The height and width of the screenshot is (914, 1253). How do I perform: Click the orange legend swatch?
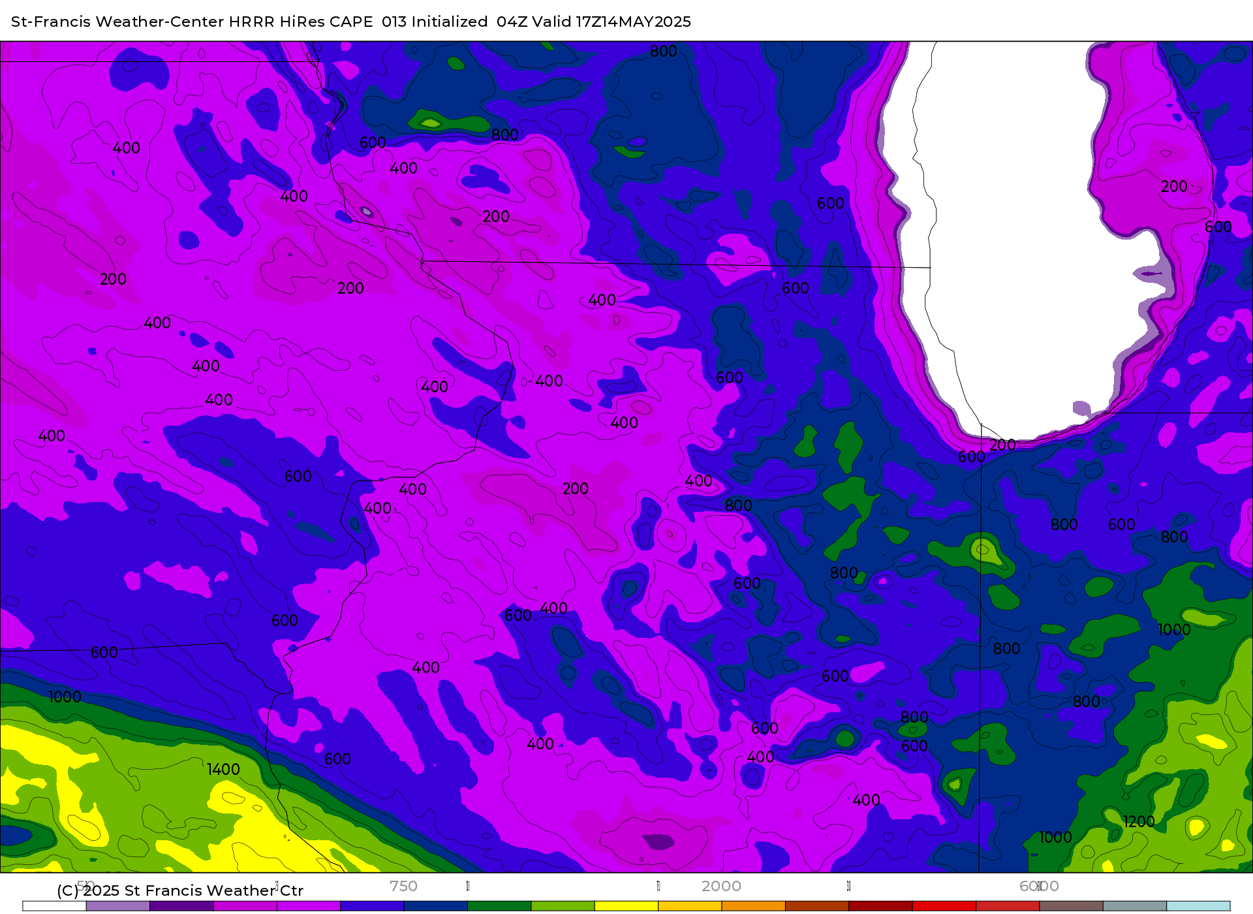tap(753, 906)
